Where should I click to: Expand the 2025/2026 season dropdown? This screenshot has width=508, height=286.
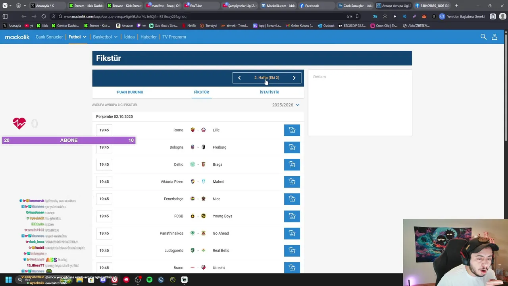point(286,105)
